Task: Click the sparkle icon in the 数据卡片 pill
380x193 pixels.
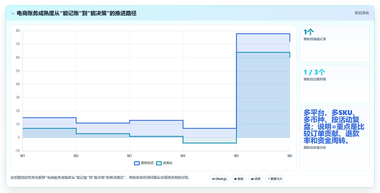Action: pyautogui.click(x=269, y=179)
